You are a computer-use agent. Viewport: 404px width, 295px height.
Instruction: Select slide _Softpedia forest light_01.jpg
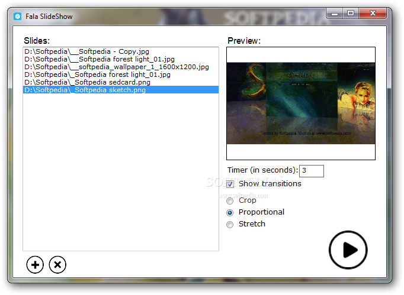[x=121, y=74]
